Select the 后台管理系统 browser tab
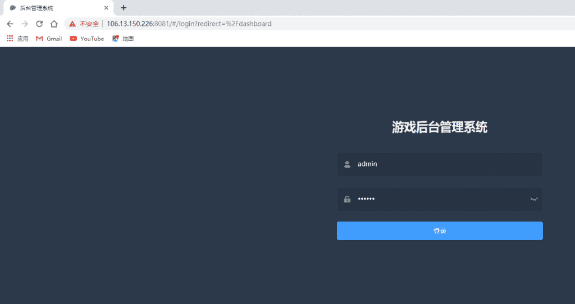The width and height of the screenshot is (575, 304). click(x=58, y=8)
